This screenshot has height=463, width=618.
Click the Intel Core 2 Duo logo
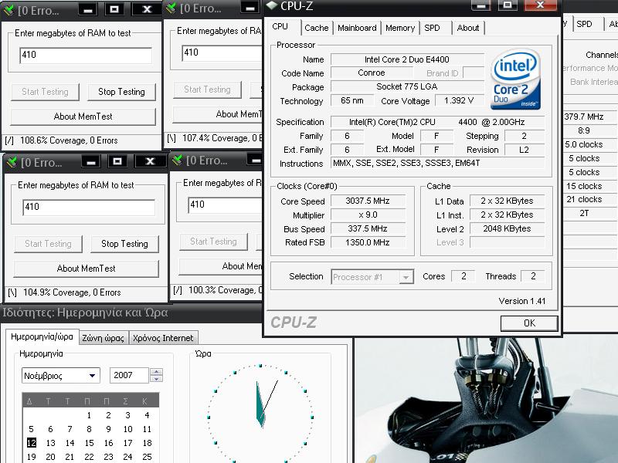click(515, 79)
